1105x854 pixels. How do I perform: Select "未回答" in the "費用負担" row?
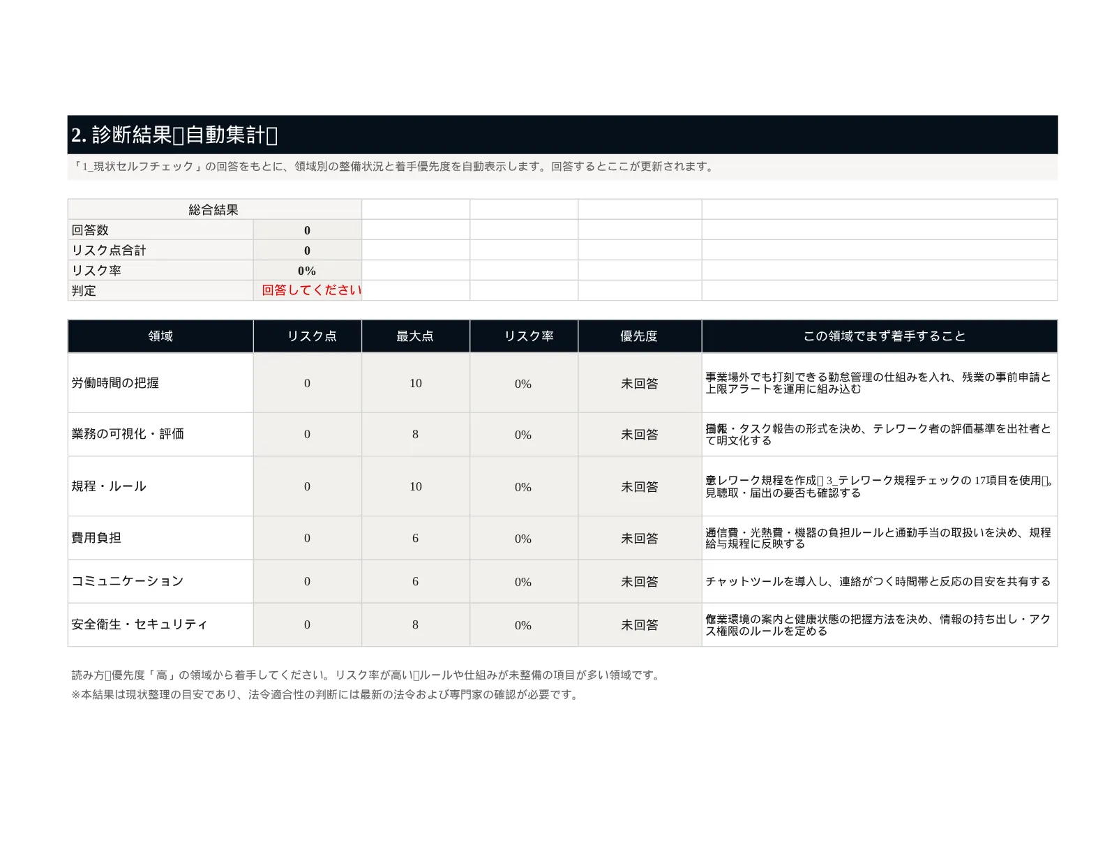640,538
